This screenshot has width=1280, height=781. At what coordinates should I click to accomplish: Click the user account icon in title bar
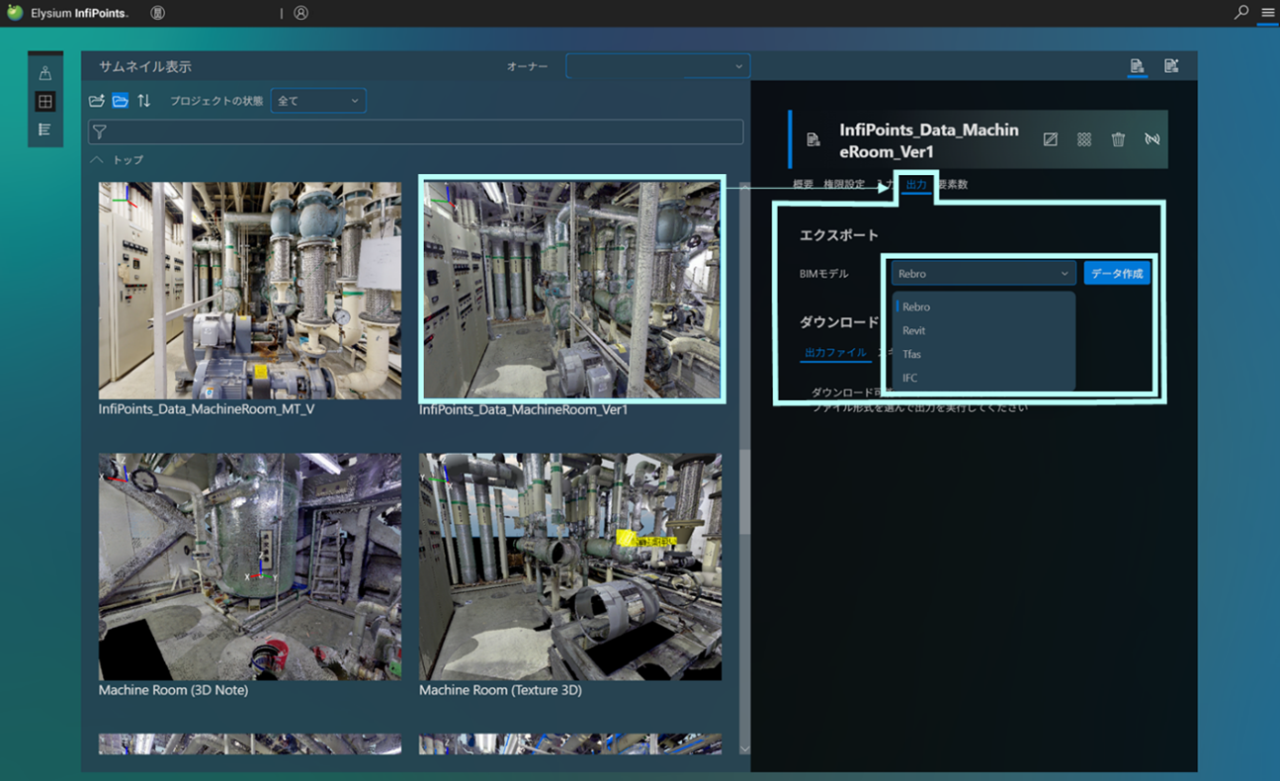point(301,13)
